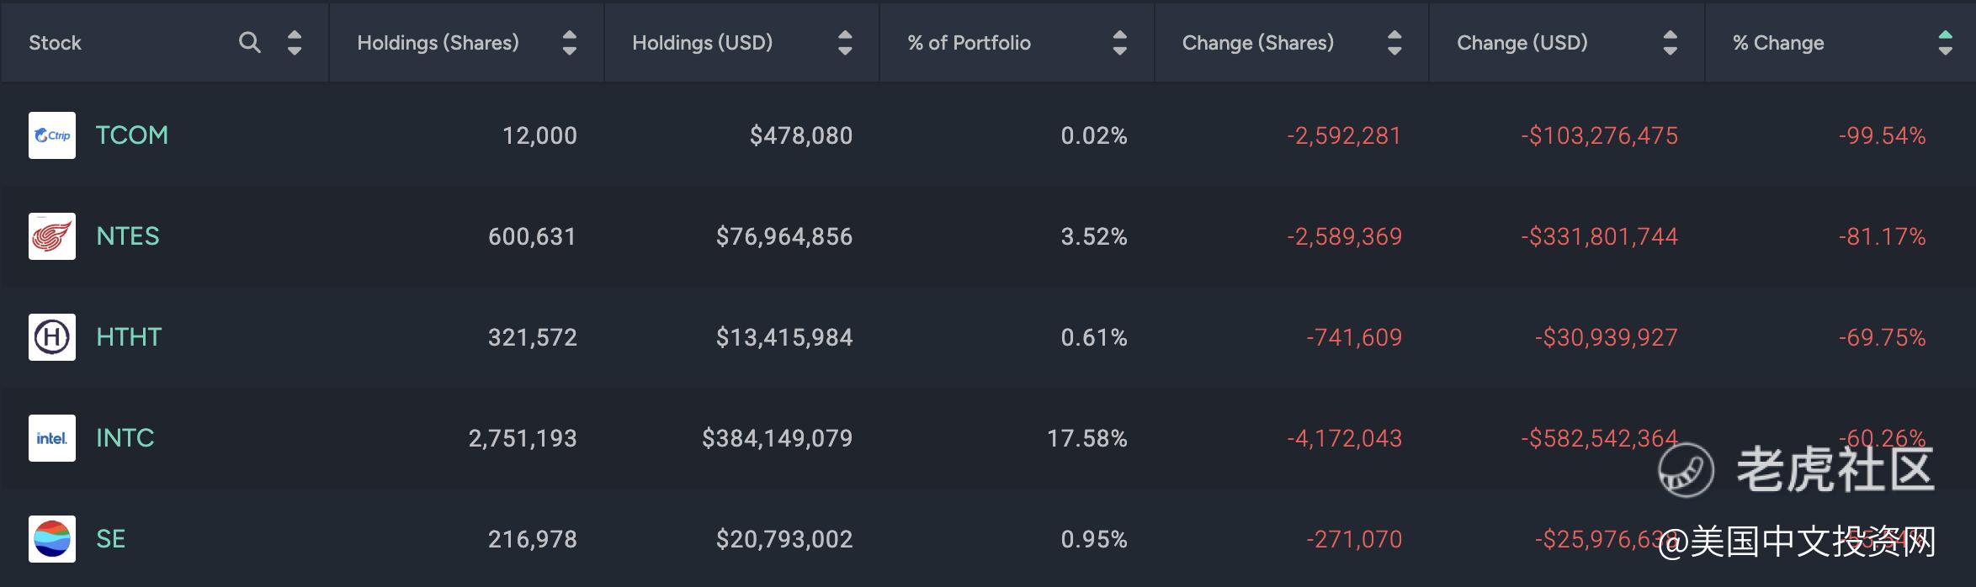Sort by Change (USD) arrows
1976x587 pixels.
pyautogui.click(x=1671, y=42)
